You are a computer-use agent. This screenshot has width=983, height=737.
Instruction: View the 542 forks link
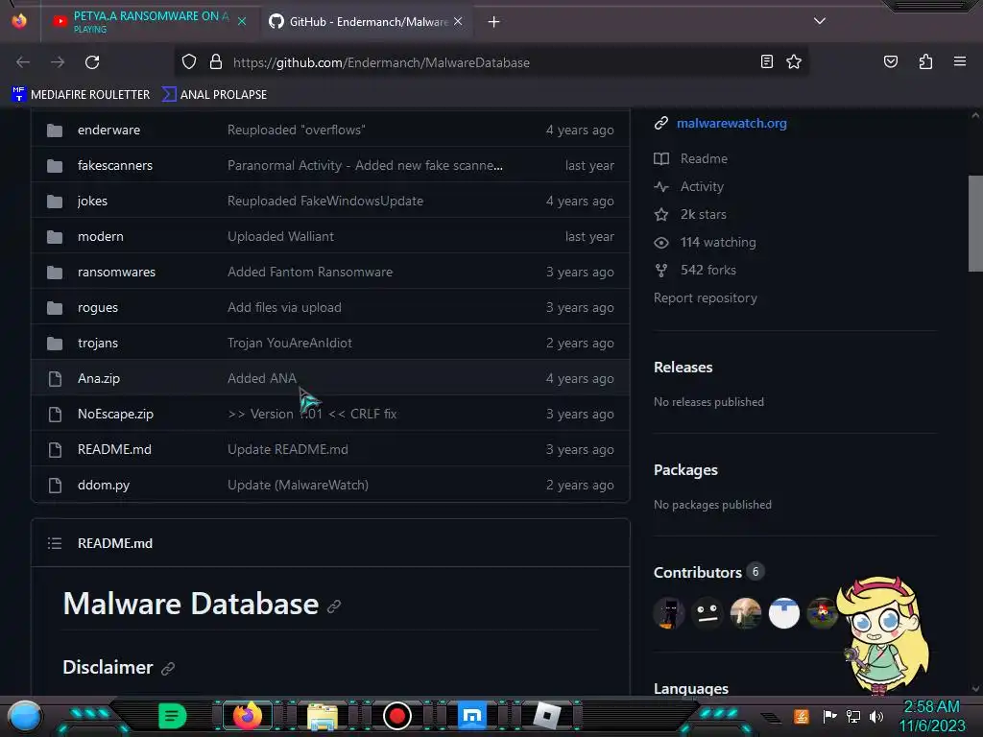707,270
